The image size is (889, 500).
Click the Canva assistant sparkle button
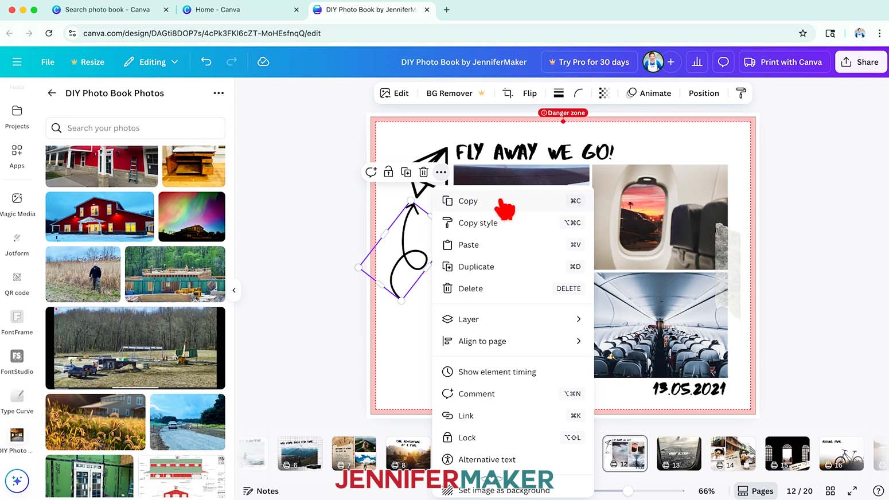(x=17, y=481)
